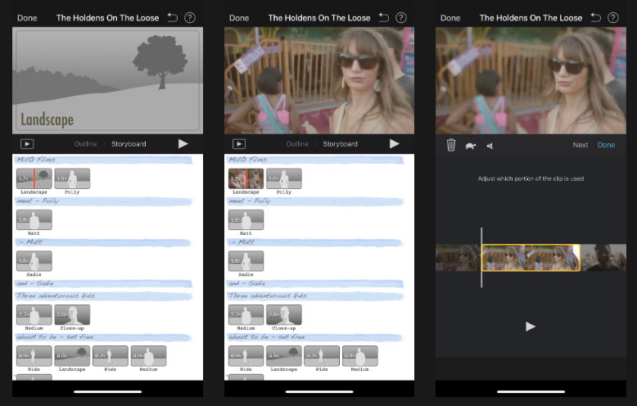Tap the white playhead line on the filmstrip
The height and width of the screenshot is (406, 637).
pyautogui.click(x=481, y=257)
